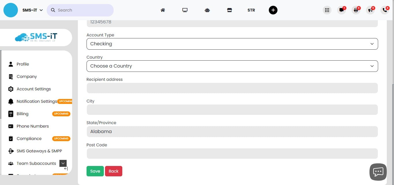This screenshot has width=394, height=185.
Task: Open chat messages notification icon
Action: click(342, 10)
